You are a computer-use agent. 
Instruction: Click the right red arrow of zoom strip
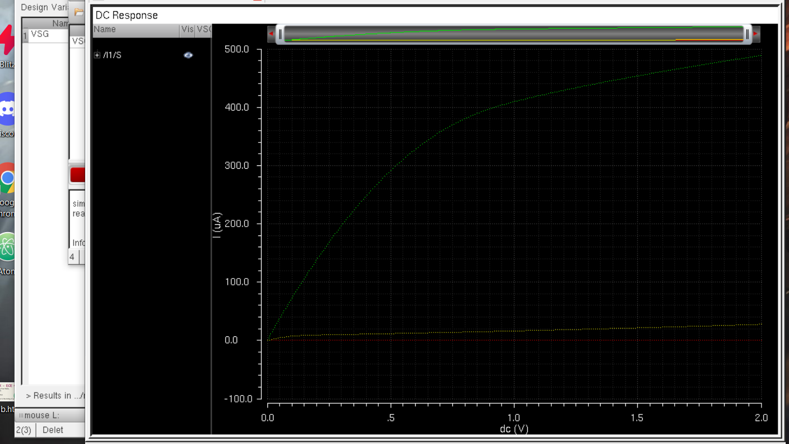click(x=755, y=34)
